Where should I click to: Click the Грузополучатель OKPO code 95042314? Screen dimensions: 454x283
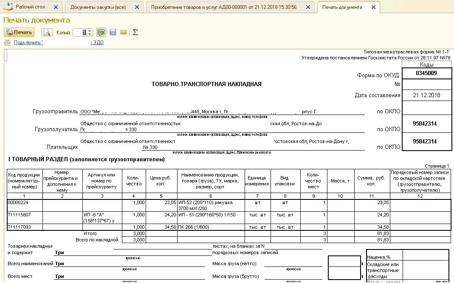tap(426, 124)
